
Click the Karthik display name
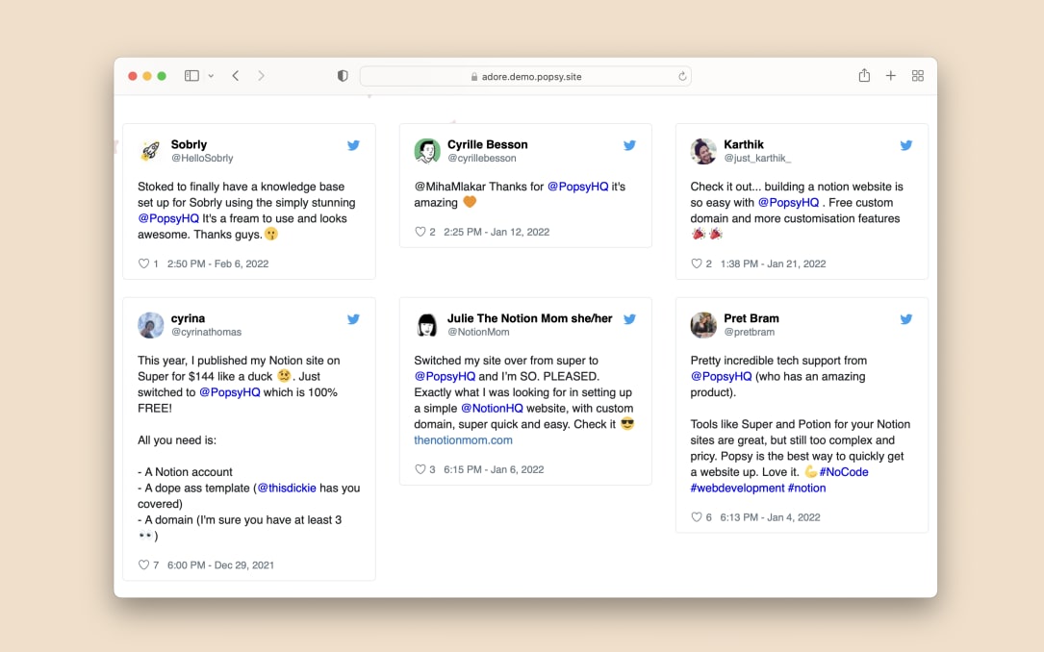tap(744, 144)
